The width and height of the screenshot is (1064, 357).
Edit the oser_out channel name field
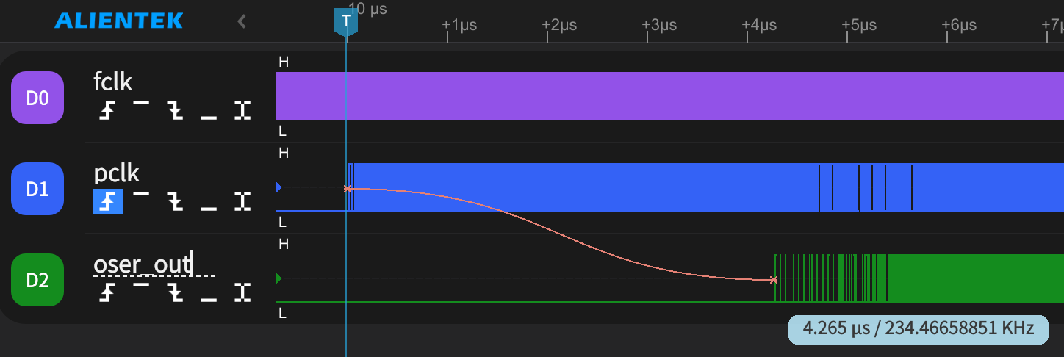142,263
